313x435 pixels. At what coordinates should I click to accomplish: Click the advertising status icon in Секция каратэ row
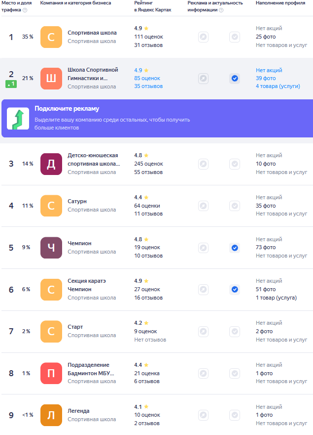(x=203, y=289)
